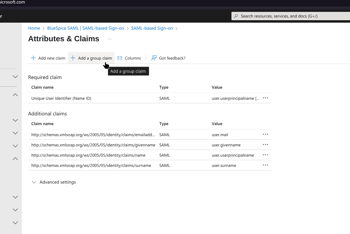Open the givenname claim row

93,145
